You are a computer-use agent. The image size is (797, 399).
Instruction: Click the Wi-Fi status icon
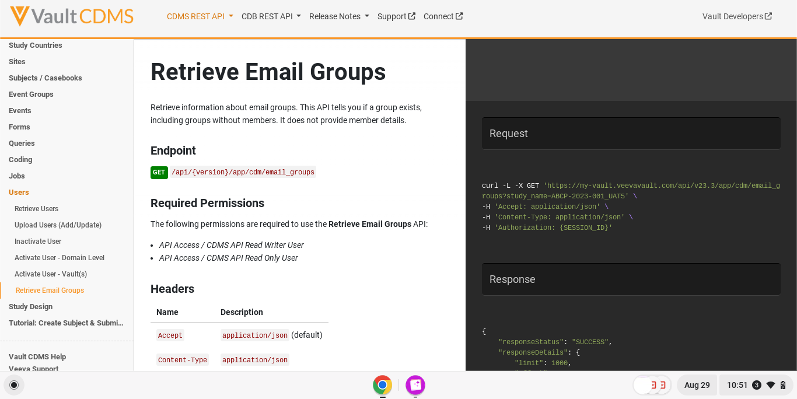(771, 385)
